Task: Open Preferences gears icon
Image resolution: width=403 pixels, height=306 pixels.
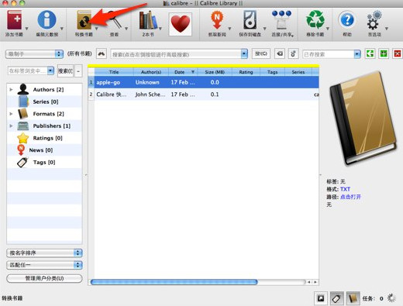Action: pos(374,20)
